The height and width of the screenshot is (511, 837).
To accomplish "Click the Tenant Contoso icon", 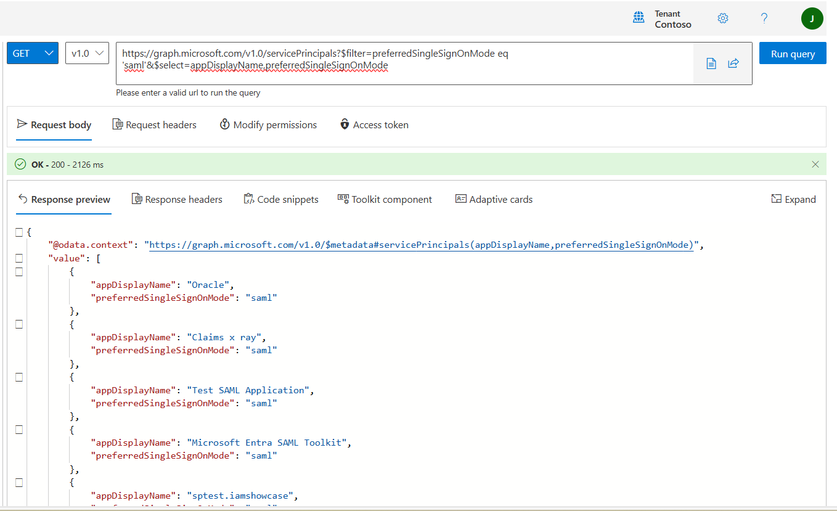I will pyautogui.click(x=639, y=18).
